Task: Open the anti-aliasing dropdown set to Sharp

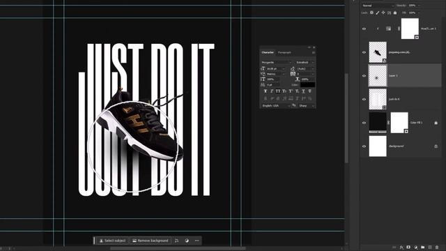Action: 307,105
